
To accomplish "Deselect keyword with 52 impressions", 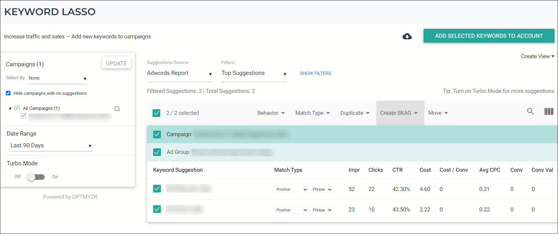I will coord(157,189).
